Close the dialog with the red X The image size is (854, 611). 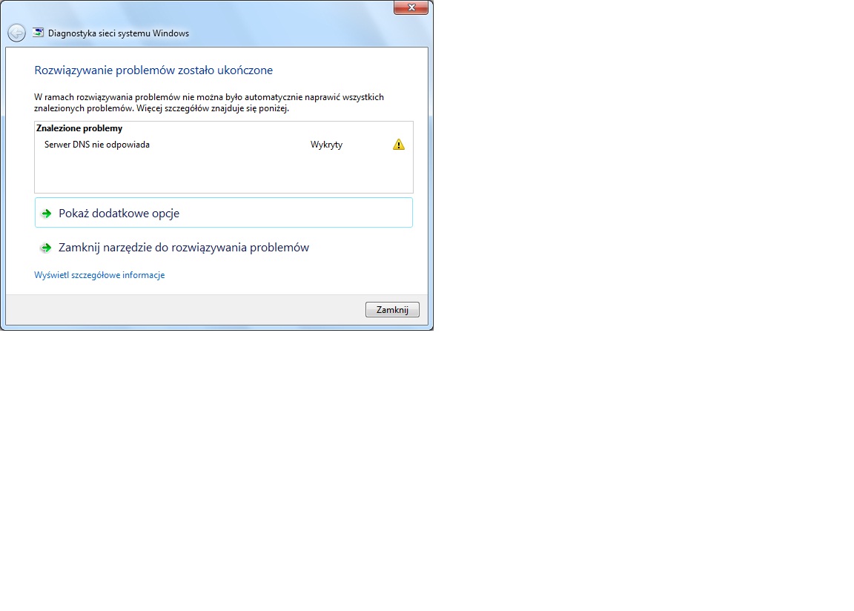point(411,7)
